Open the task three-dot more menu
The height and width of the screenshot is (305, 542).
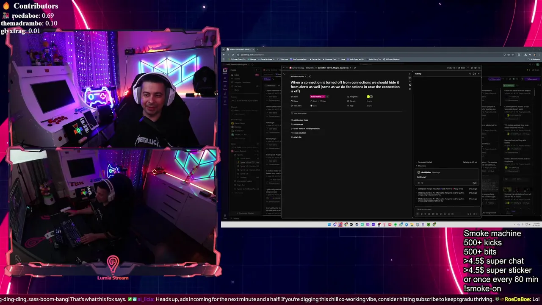point(468,68)
